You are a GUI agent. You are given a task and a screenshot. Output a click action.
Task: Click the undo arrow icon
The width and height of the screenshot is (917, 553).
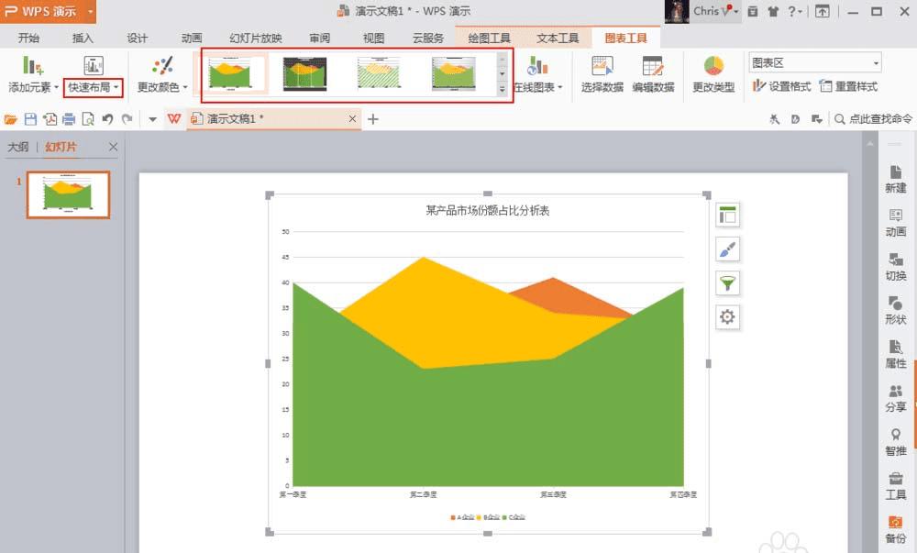point(107,119)
